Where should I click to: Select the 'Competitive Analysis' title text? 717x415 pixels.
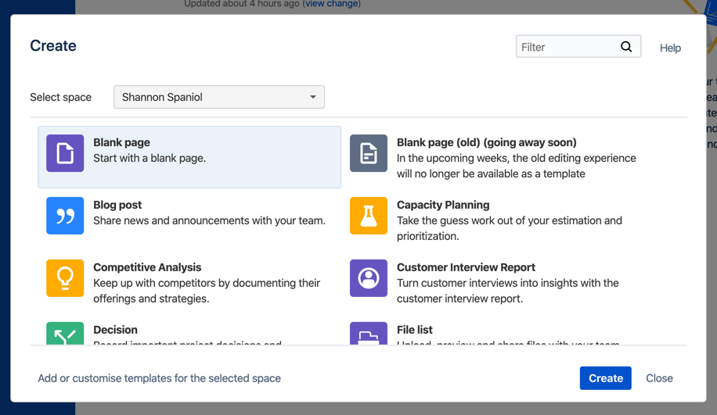coord(147,267)
